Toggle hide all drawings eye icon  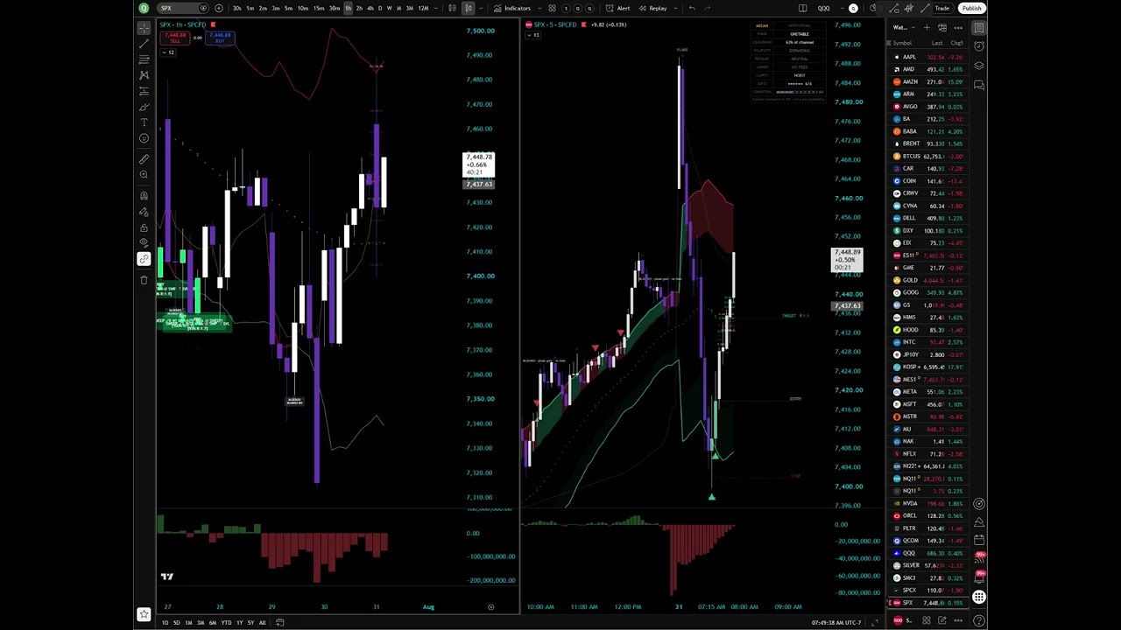point(144,242)
